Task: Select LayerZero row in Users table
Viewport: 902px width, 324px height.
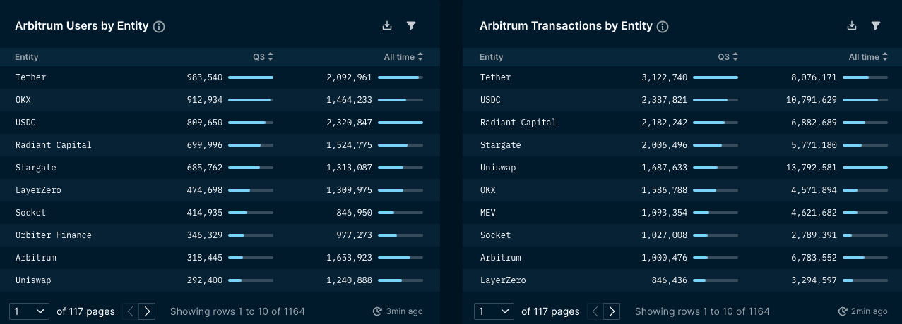Action: click(x=220, y=190)
